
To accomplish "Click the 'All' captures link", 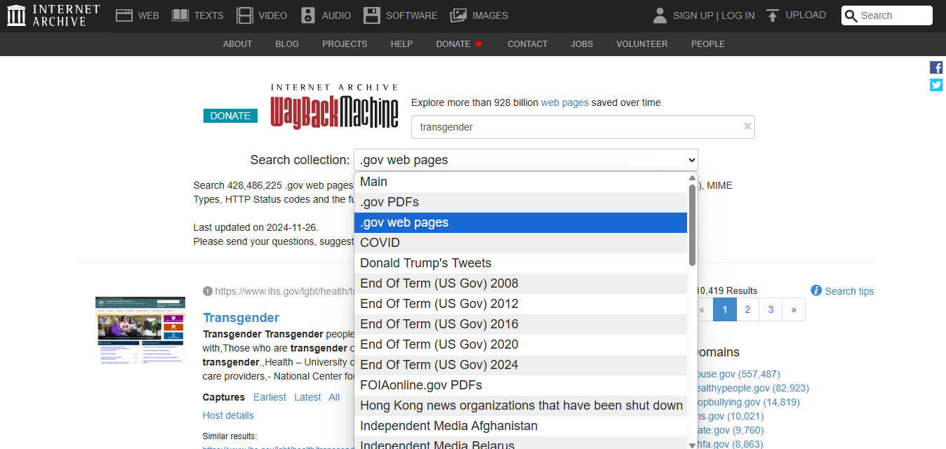I will click(x=334, y=397).
